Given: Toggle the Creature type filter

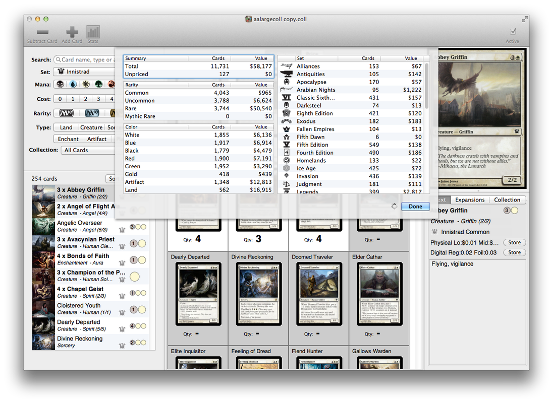Looking at the screenshot, I should (91, 127).
